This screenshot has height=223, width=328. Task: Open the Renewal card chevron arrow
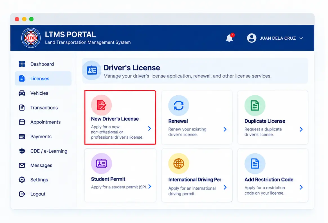[225, 129]
